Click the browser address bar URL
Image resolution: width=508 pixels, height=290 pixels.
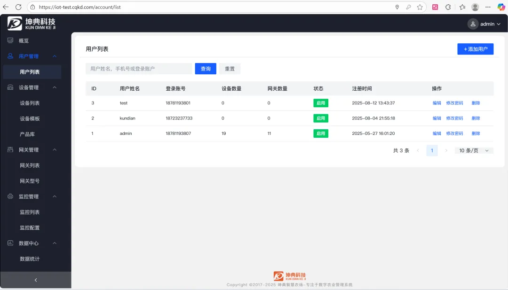(x=79, y=7)
